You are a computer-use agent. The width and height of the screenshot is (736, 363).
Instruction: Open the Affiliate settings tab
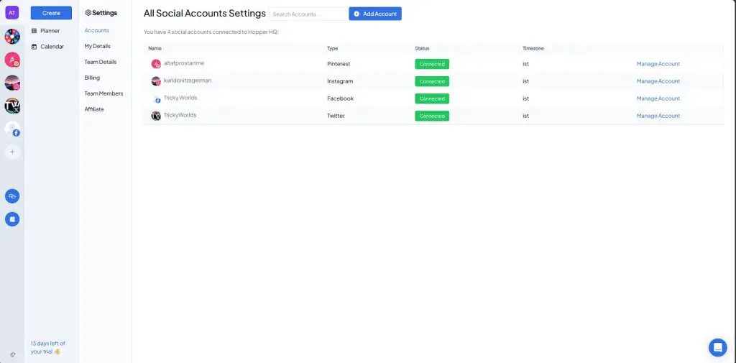click(x=94, y=109)
